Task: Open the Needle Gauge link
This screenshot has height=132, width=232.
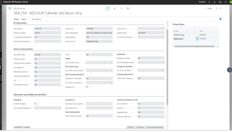Action: (x=178, y=39)
